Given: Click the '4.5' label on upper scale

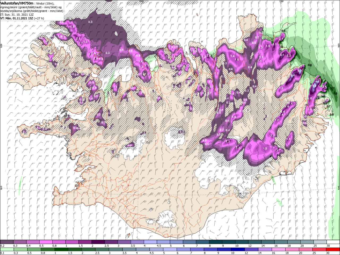Looking at the screenshot, I should click(x=159, y=246).
